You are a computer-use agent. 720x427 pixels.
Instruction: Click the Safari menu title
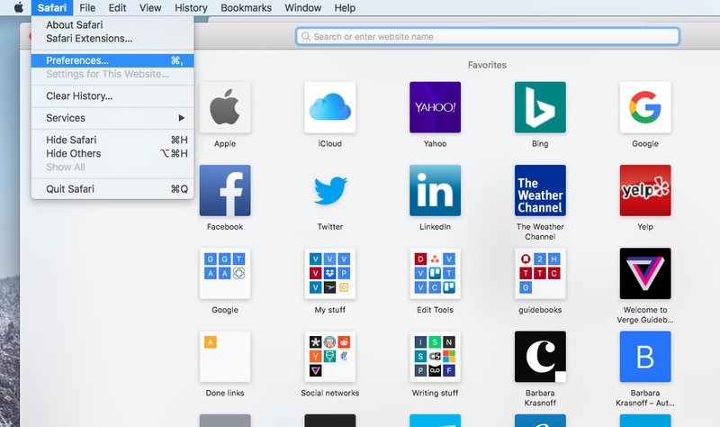click(52, 8)
